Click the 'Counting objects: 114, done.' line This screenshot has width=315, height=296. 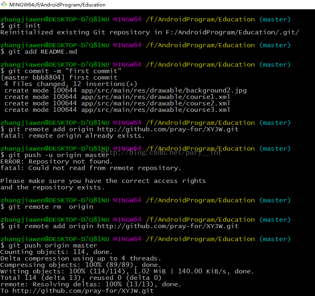[57, 252]
